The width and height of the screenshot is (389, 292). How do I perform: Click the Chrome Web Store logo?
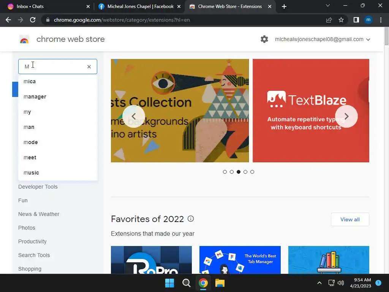[24, 39]
